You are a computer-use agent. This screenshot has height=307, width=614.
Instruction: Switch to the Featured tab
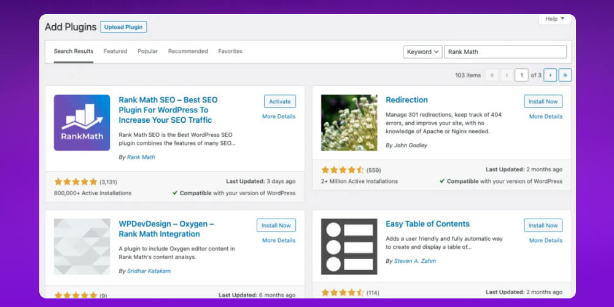point(115,52)
